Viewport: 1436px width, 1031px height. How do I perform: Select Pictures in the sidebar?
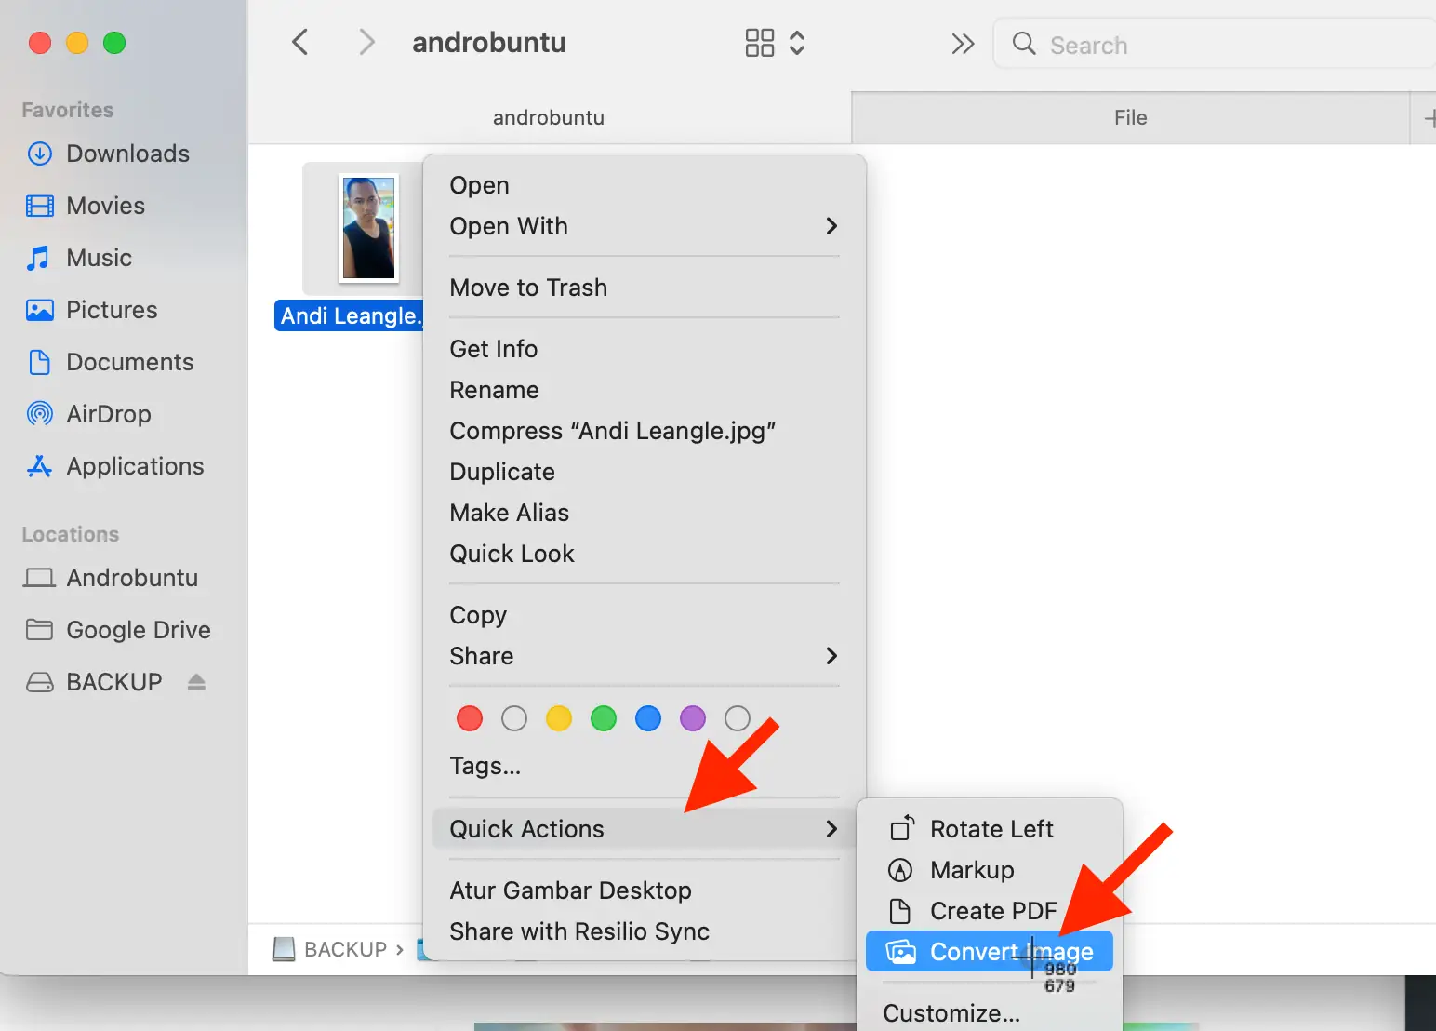coord(112,310)
